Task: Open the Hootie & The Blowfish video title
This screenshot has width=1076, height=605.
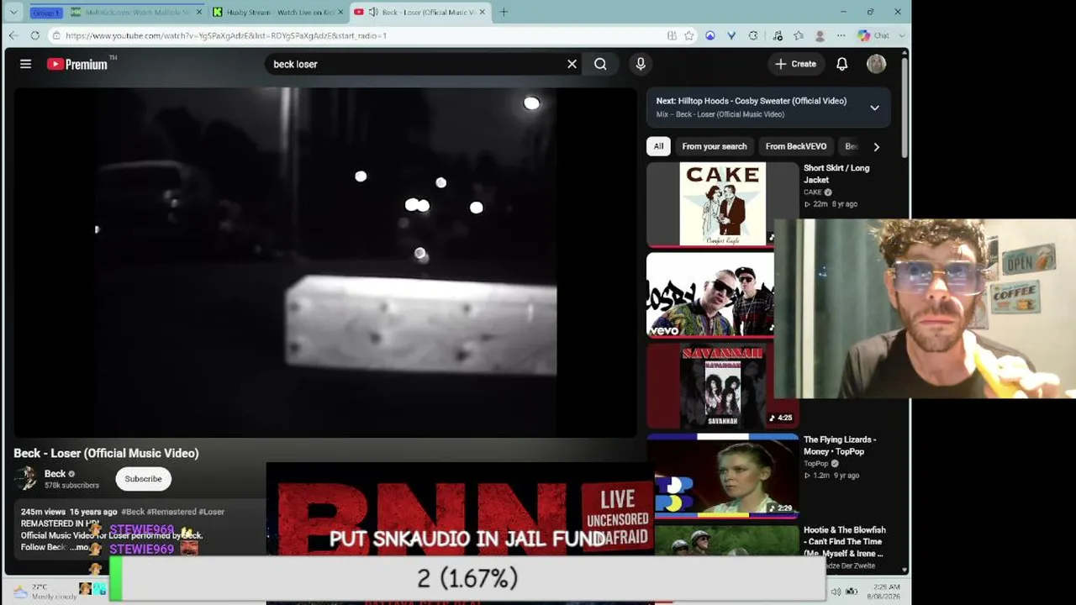Action: [x=845, y=541]
